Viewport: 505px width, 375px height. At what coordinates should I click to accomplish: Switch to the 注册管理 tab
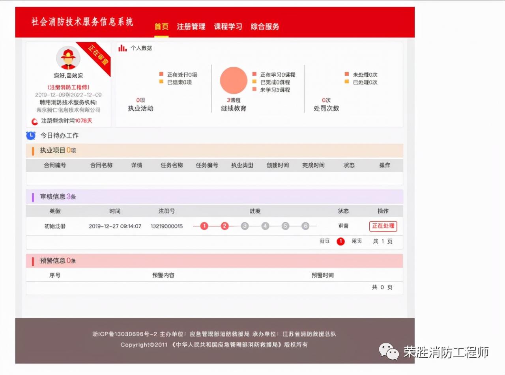pos(192,26)
